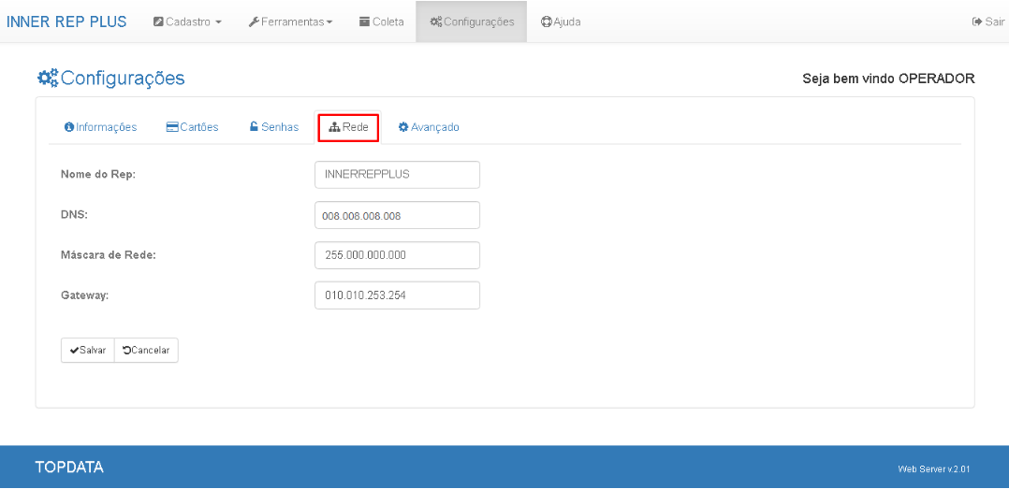
Task: Click the info icon on Informações tab
Action: 69,127
